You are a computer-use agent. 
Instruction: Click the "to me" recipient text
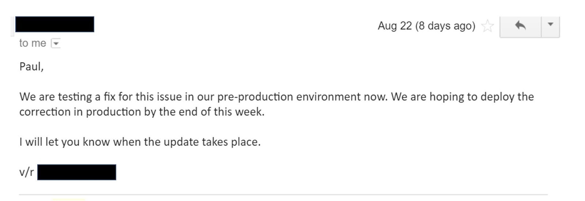click(x=33, y=43)
